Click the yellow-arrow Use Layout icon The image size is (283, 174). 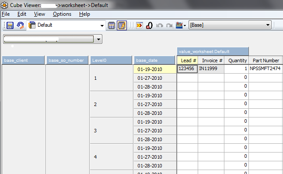140,25
